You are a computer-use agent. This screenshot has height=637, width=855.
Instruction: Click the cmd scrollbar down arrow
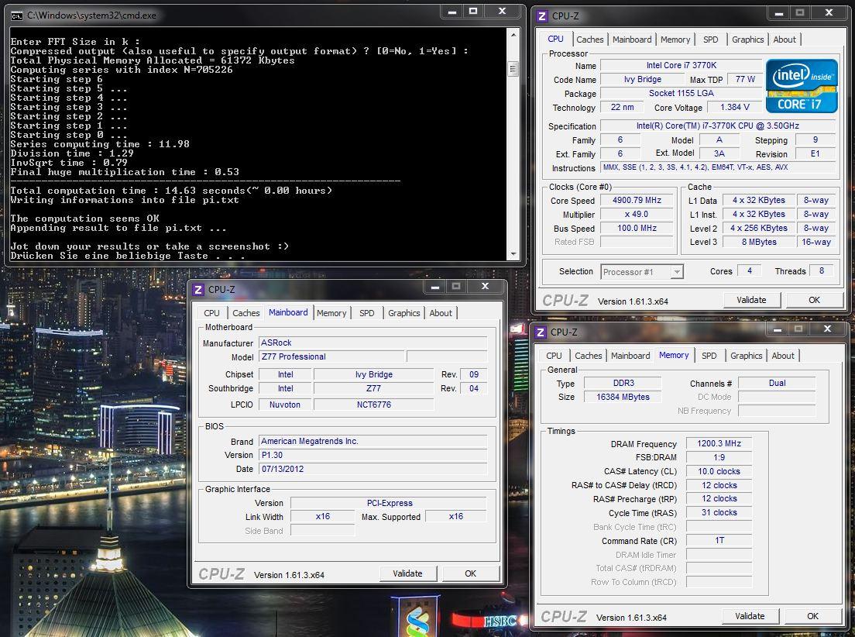513,254
